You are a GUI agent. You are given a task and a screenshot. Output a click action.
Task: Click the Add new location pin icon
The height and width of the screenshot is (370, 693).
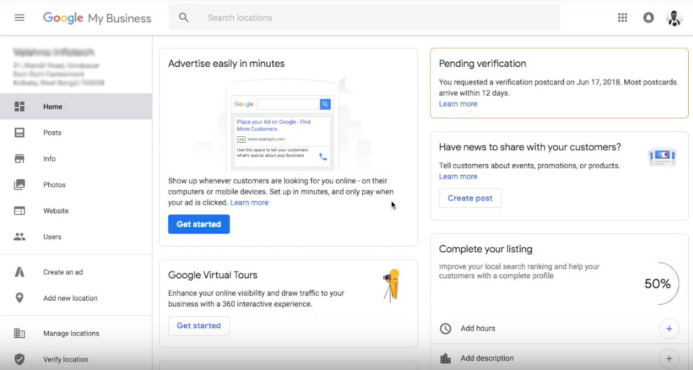point(19,298)
